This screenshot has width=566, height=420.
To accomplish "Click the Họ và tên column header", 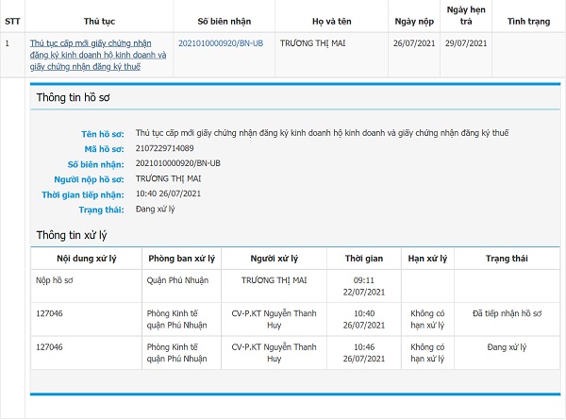I will [330, 20].
